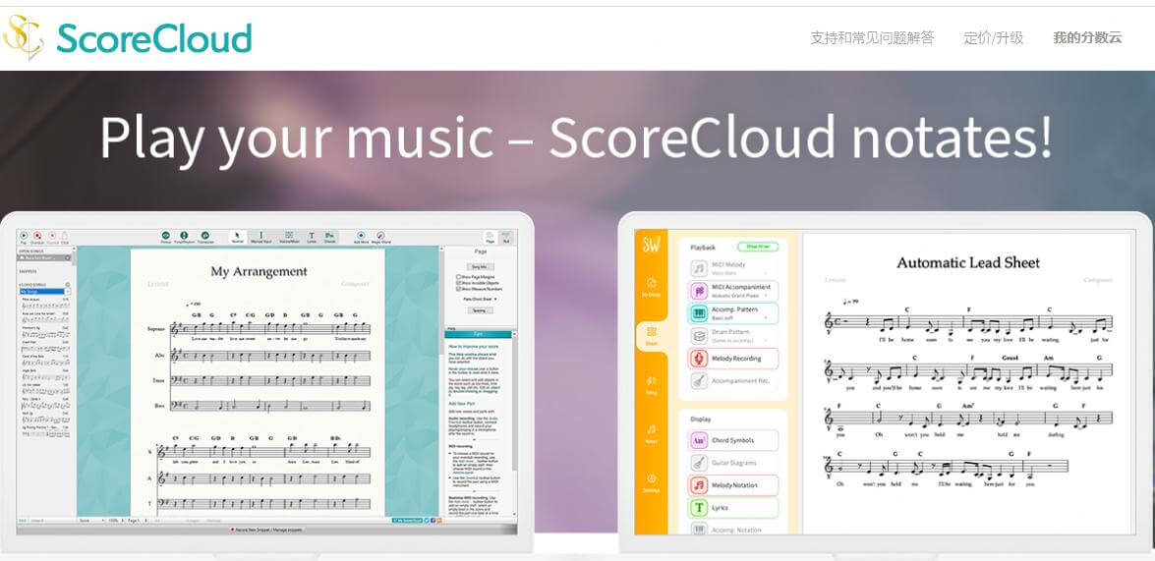Screen dimensions: 1155x561
Task: Switch to the Page tab in right panel
Action: pyautogui.click(x=490, y=237)
